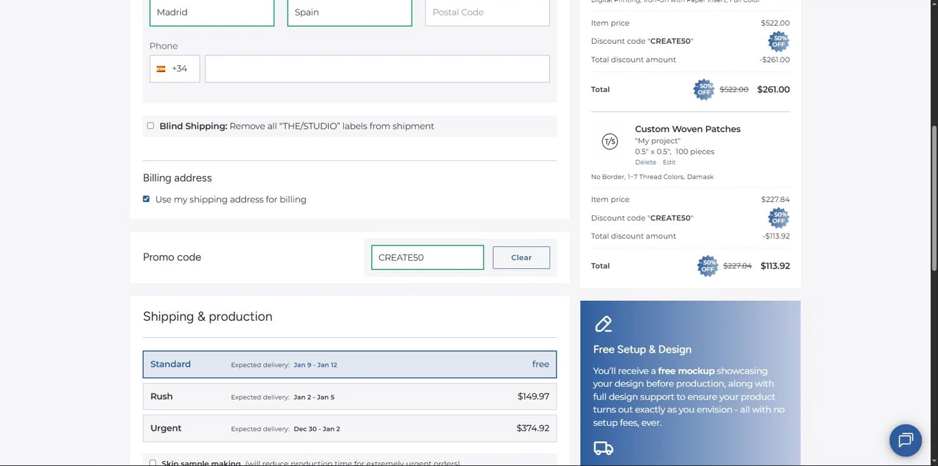
Task: Enable the Blind Shipping checkbox
Action: coord(151,126)
